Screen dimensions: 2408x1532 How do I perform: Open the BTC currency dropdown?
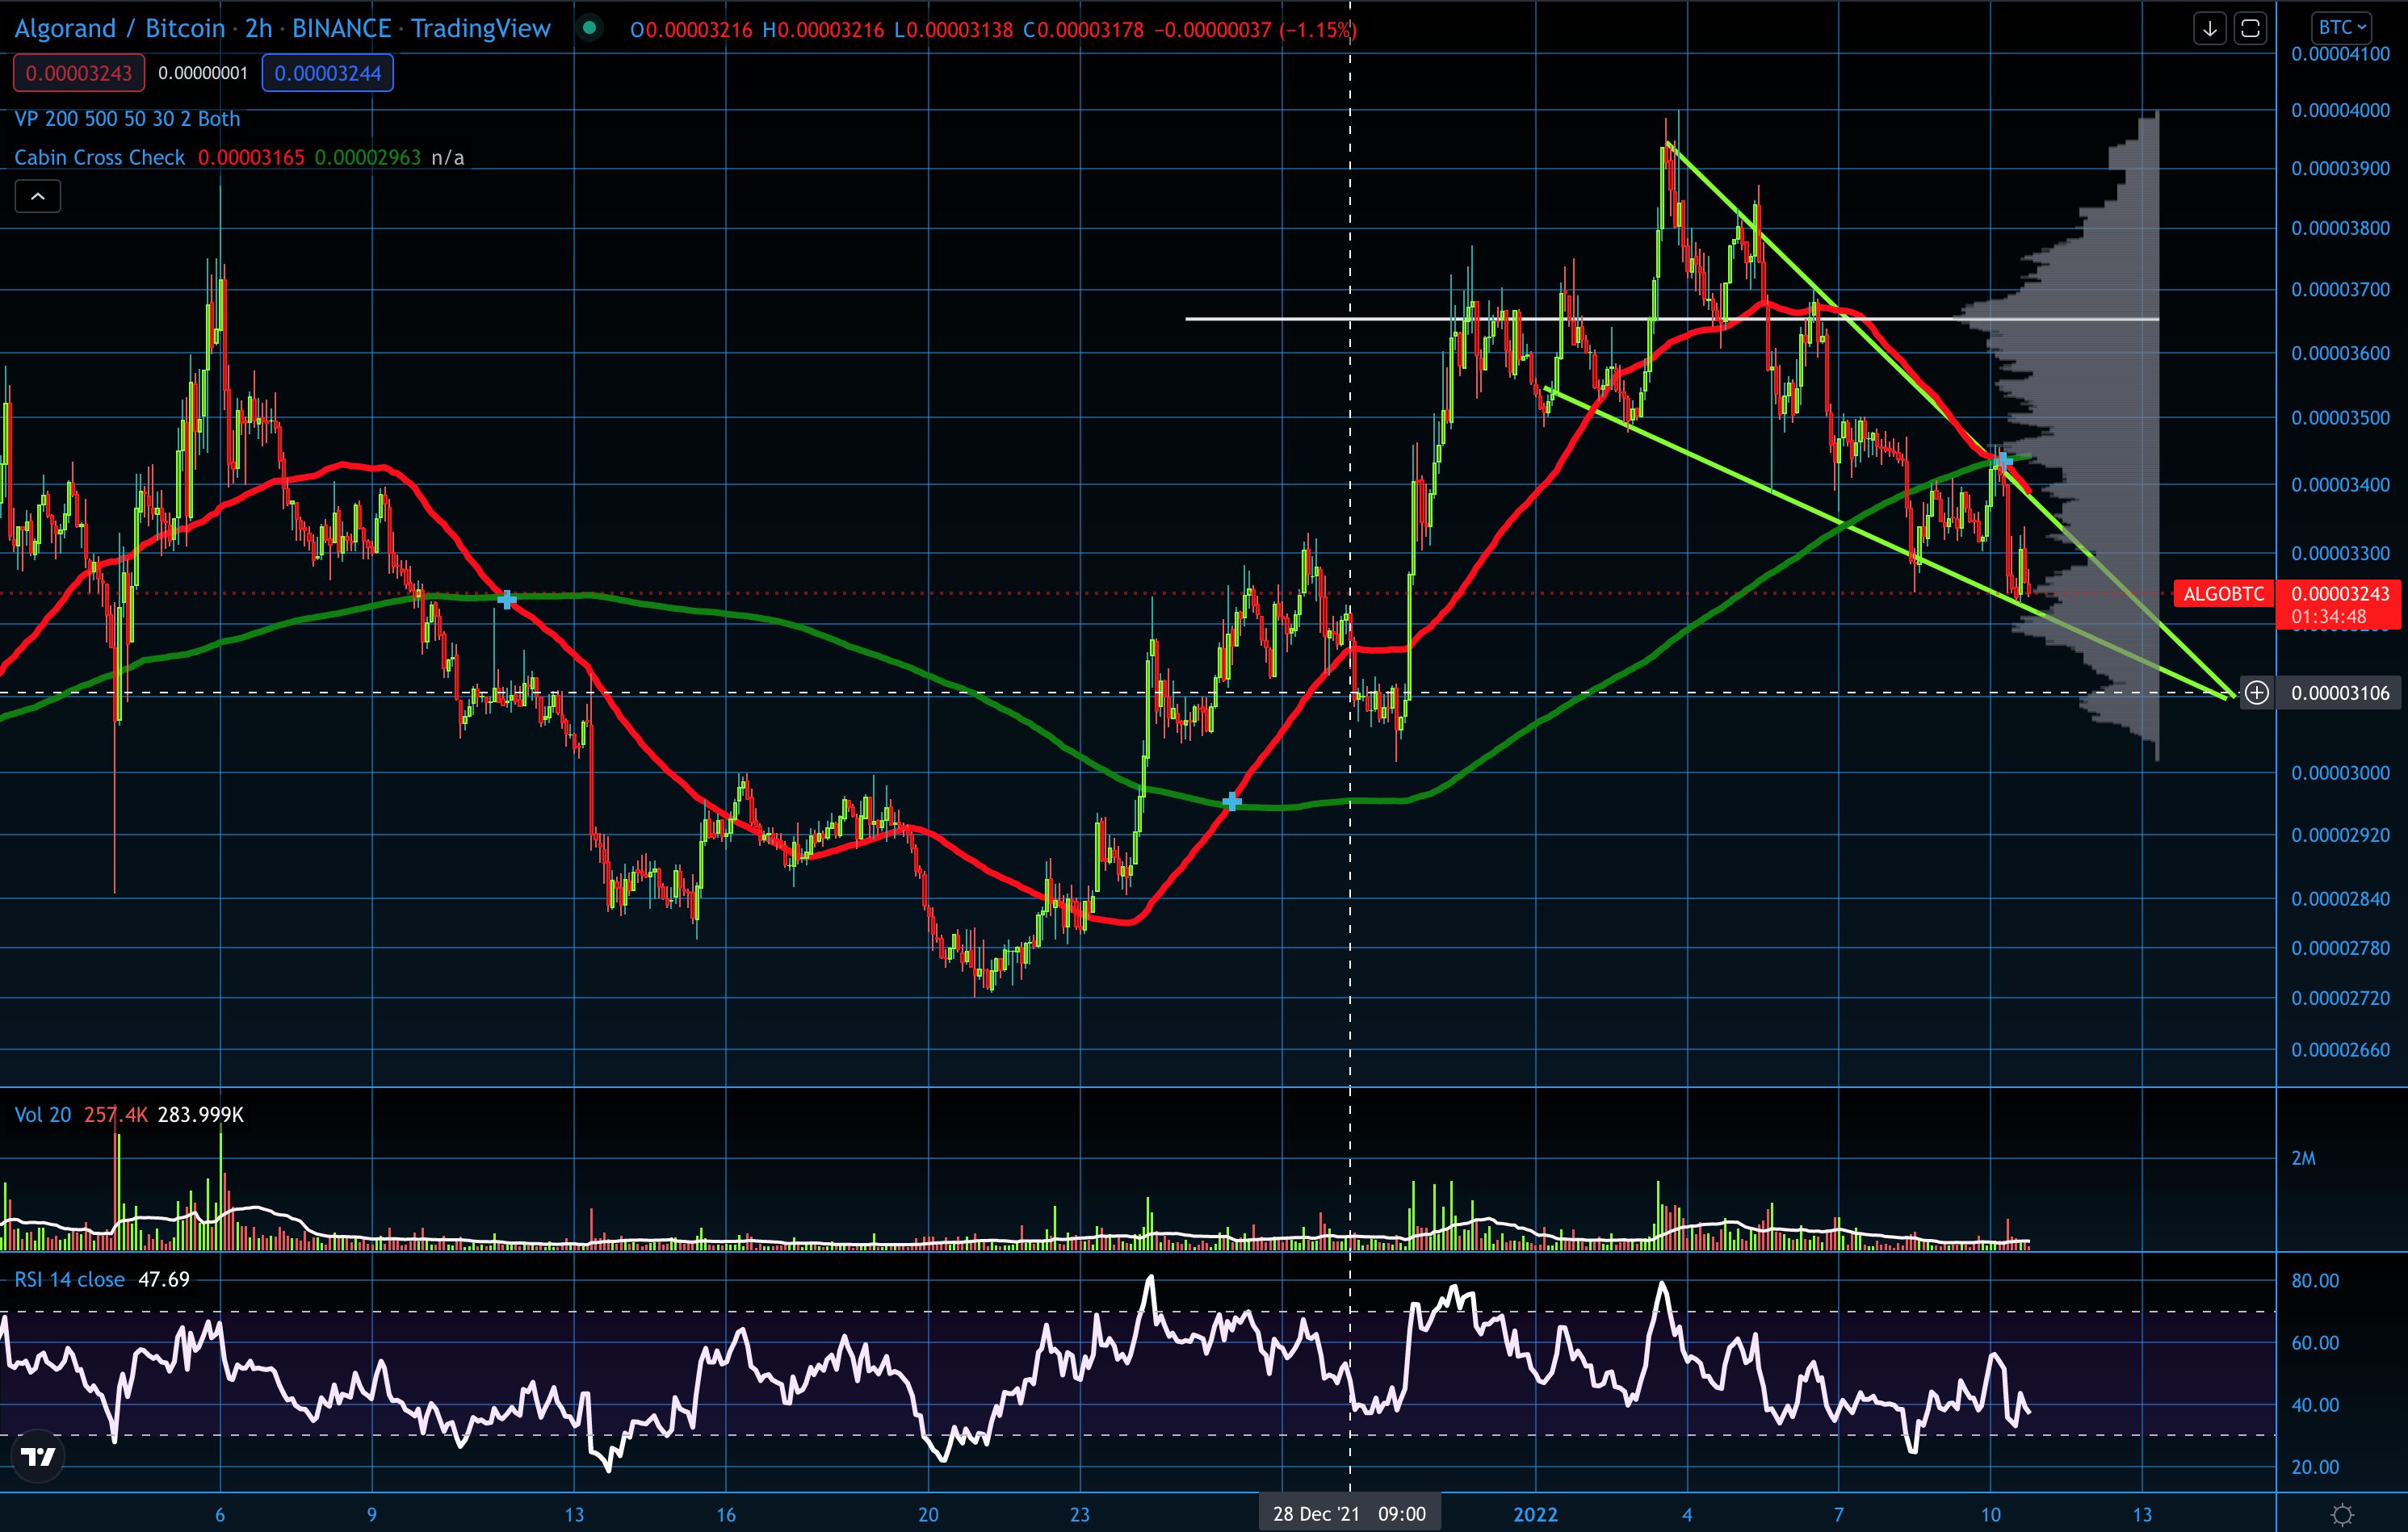click(x=2341, y=27)
